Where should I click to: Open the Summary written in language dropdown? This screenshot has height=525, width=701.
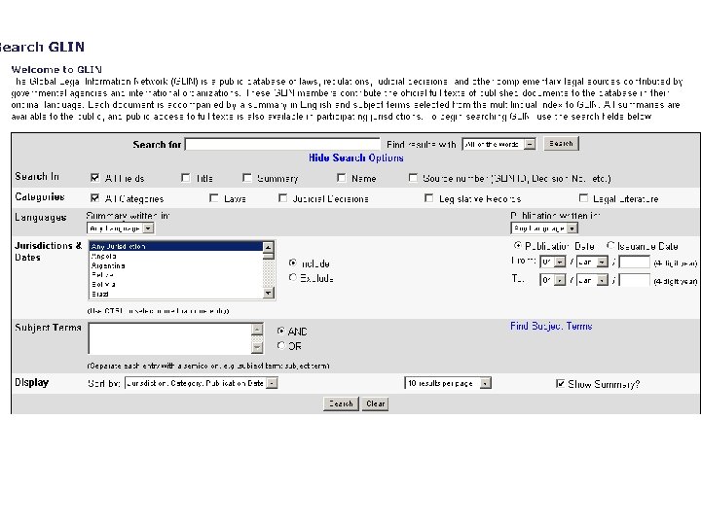tap(121, 228)
